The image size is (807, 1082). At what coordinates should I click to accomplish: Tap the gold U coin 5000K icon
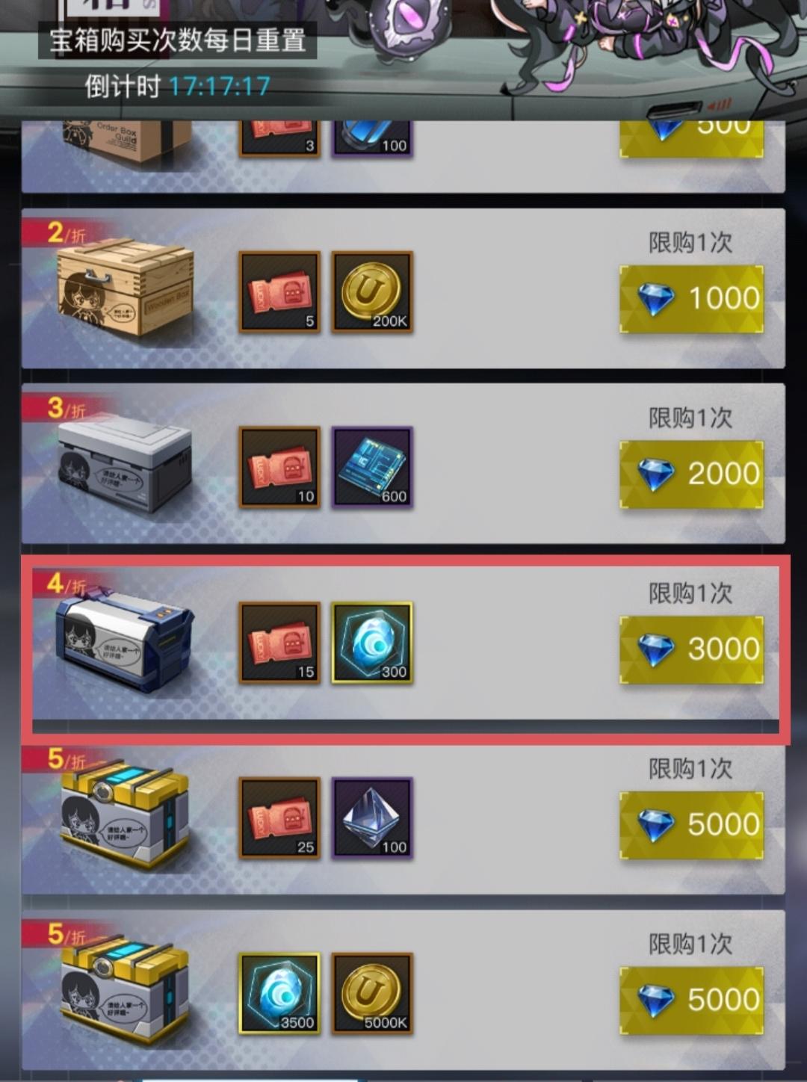tap(371, 993)
